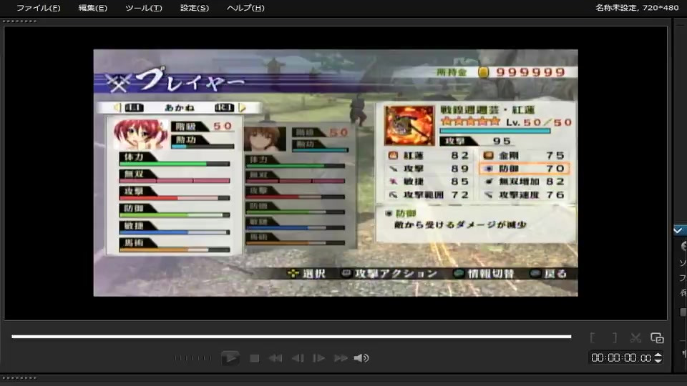This screenshot has height=386, width=687.
Task: Click the Play button
Action: 230,358
